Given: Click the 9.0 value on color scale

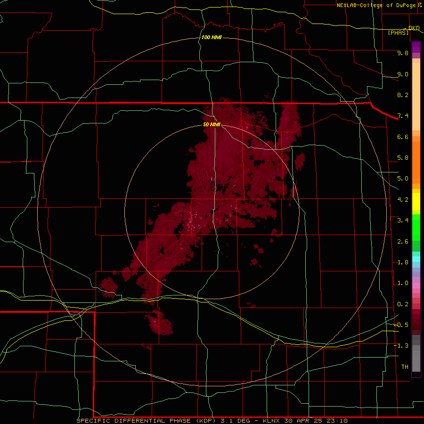Looking at the screenshot, I should (x=403, y=74).
